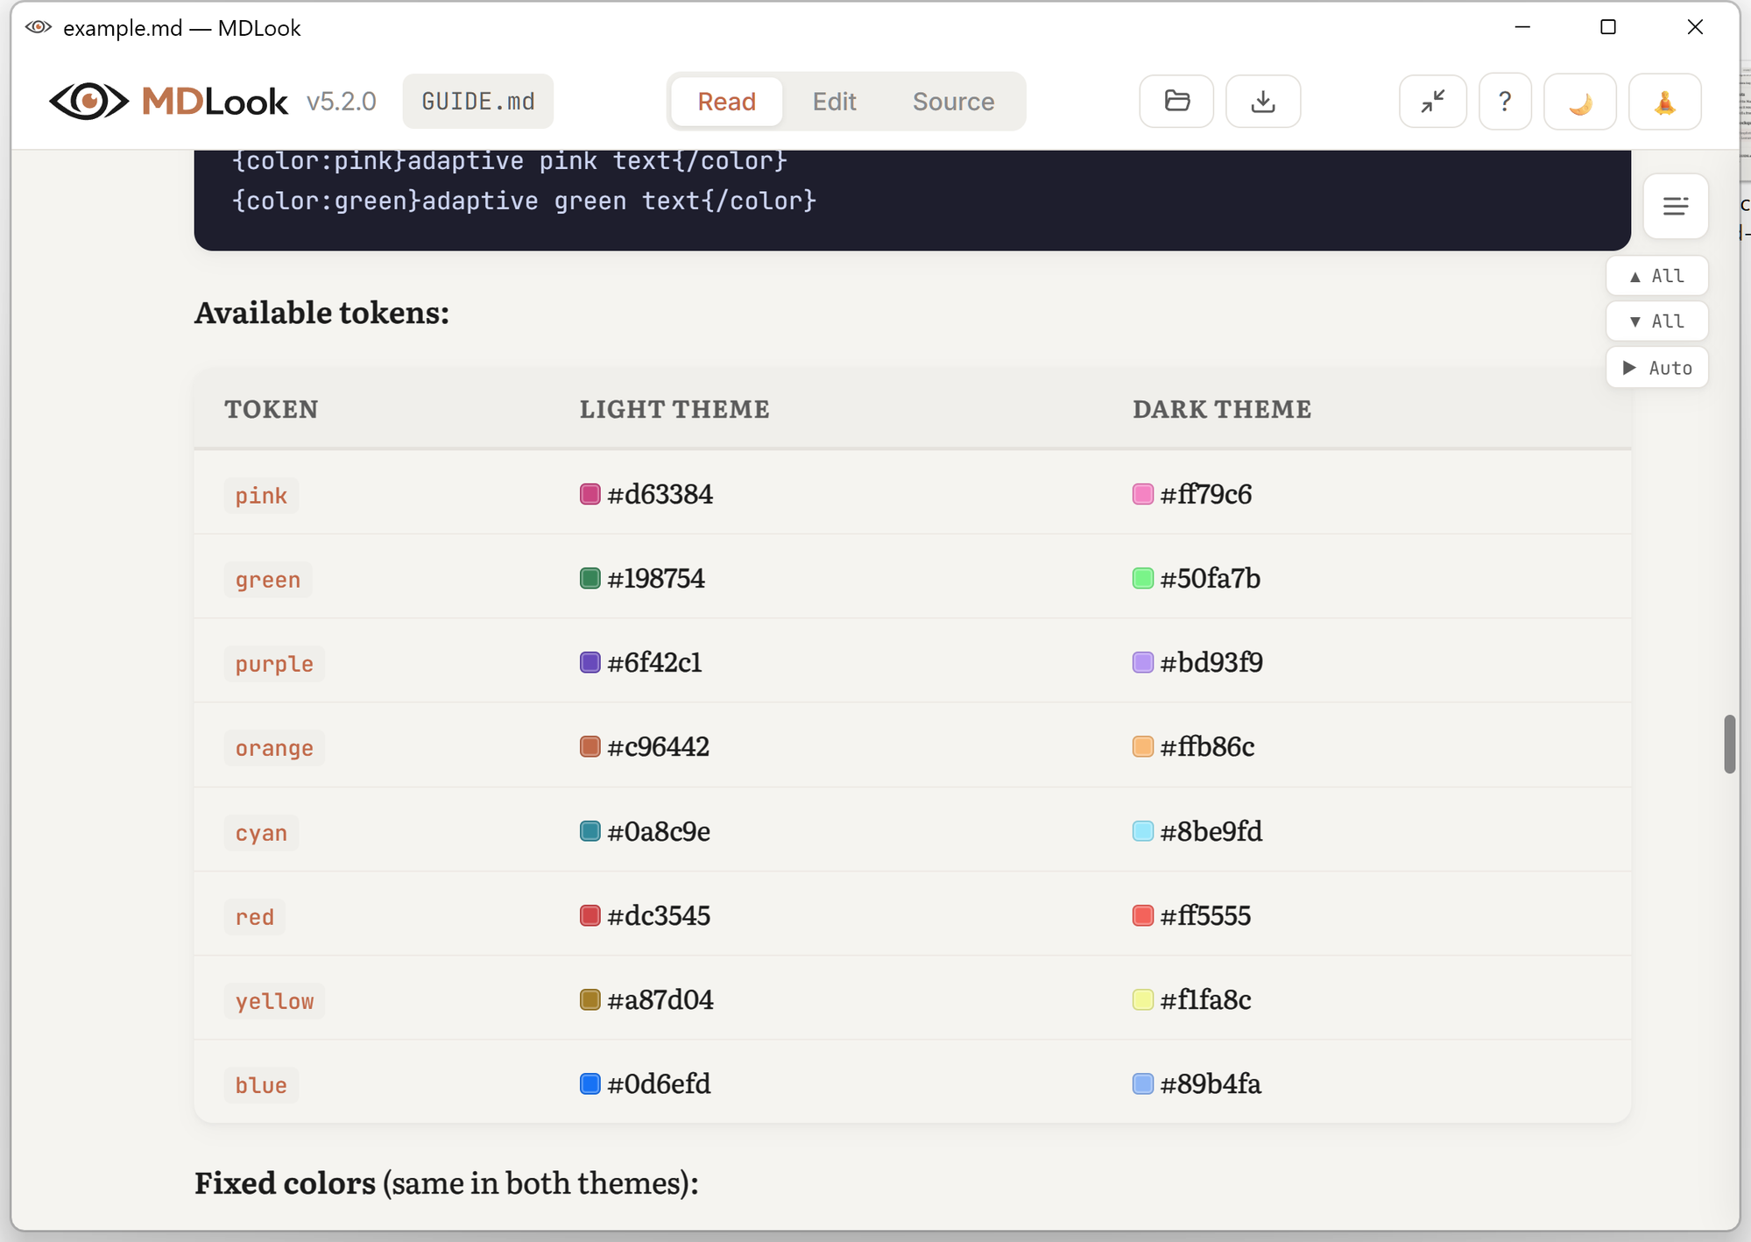The height and width of the screenshot is (1242, 1751).
Task: Click the hex value #d63384
Action: coord(660,494)
